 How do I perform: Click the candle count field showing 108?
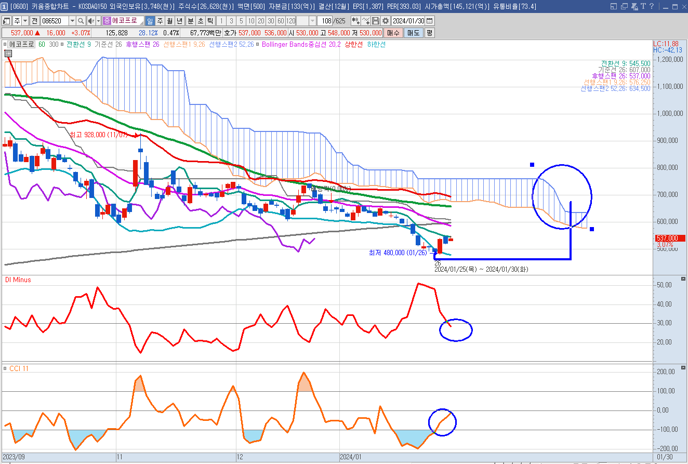pos(325,21)
